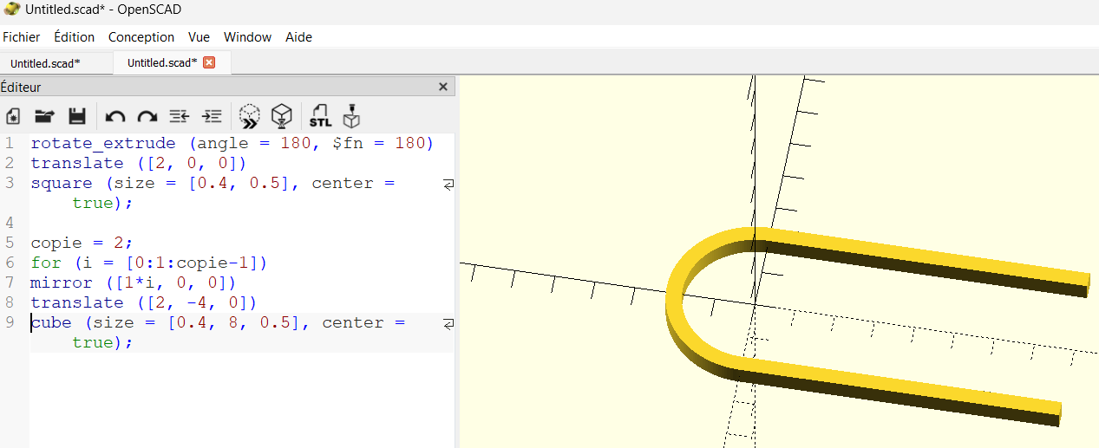Open the Édition menu
Screen dimensions: 1099x448
coord(75,37)
